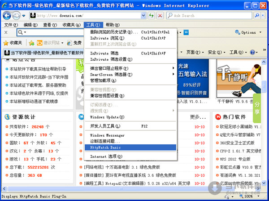Expand the command bar overflow chevron
Screen dimensions: 269x201
tap(265, 50)
